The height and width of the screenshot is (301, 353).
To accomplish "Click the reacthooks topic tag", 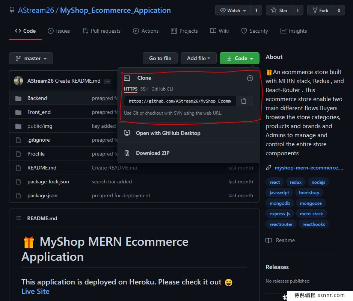I will coord(314,224).
